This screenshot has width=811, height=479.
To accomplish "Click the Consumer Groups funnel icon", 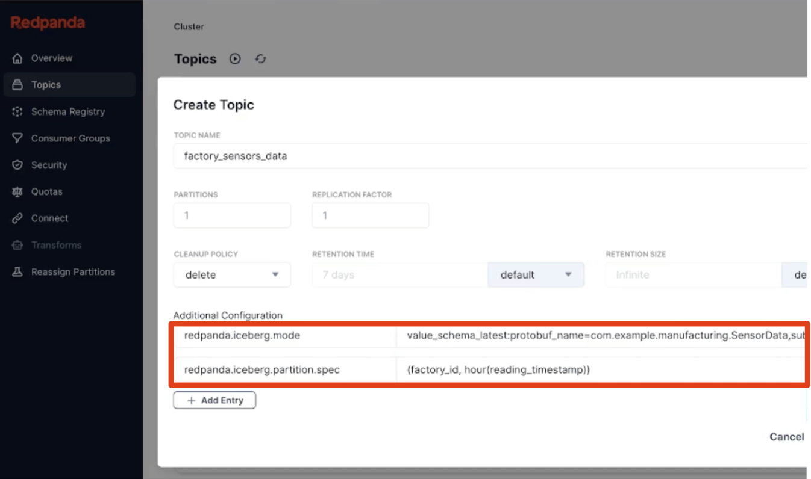I will coord(17,138).
